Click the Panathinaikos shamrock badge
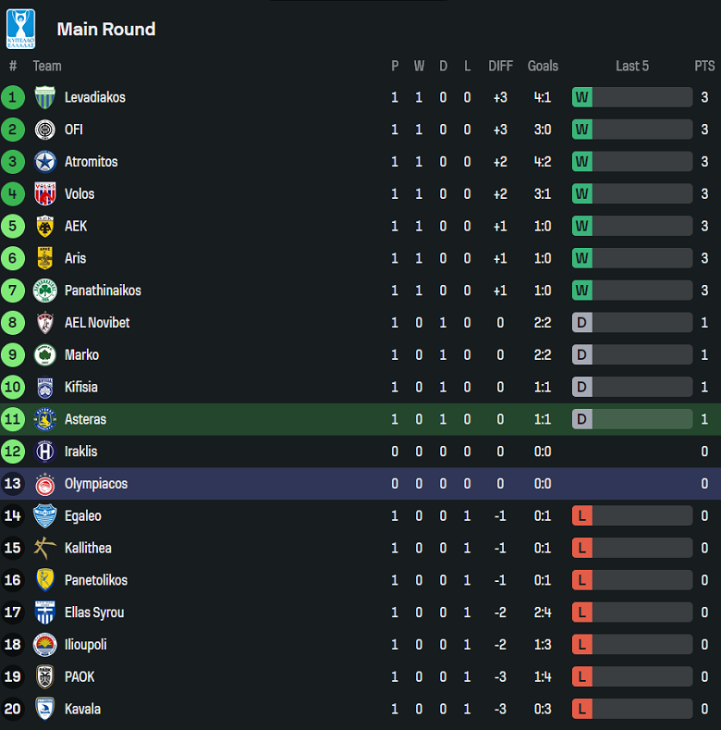Screen dimensions: 721x730 coord(44,291)
